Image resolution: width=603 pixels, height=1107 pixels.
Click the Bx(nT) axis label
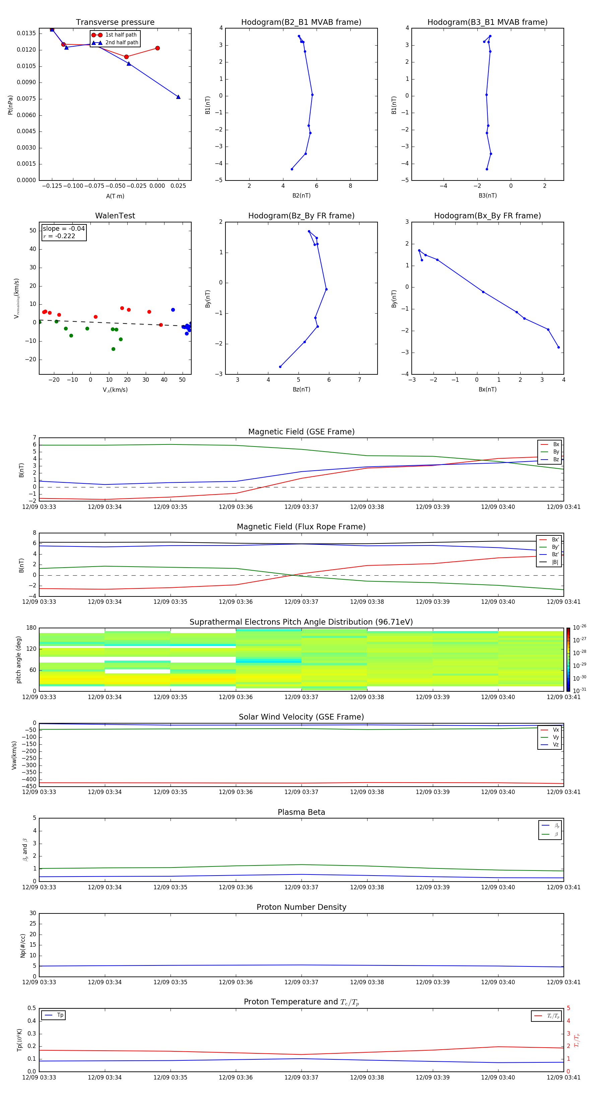pos(487,389)
